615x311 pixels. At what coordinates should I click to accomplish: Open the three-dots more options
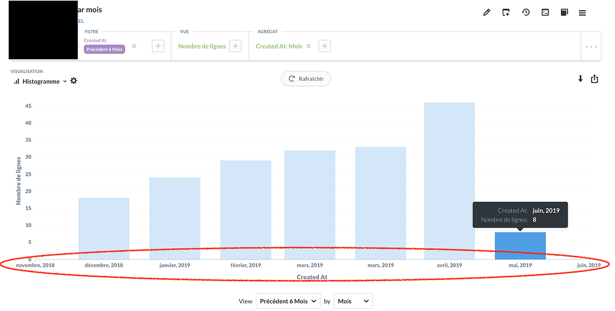point(591,47)
